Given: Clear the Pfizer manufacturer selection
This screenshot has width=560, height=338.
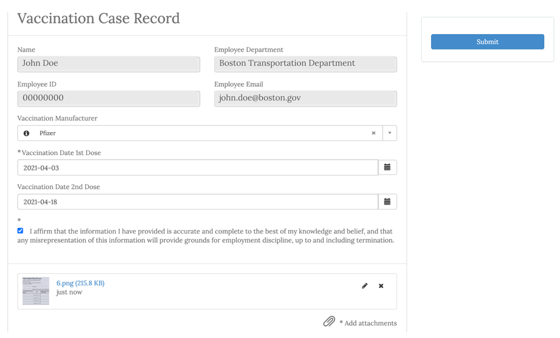Looking at the screenshot, I should [373, 133].
